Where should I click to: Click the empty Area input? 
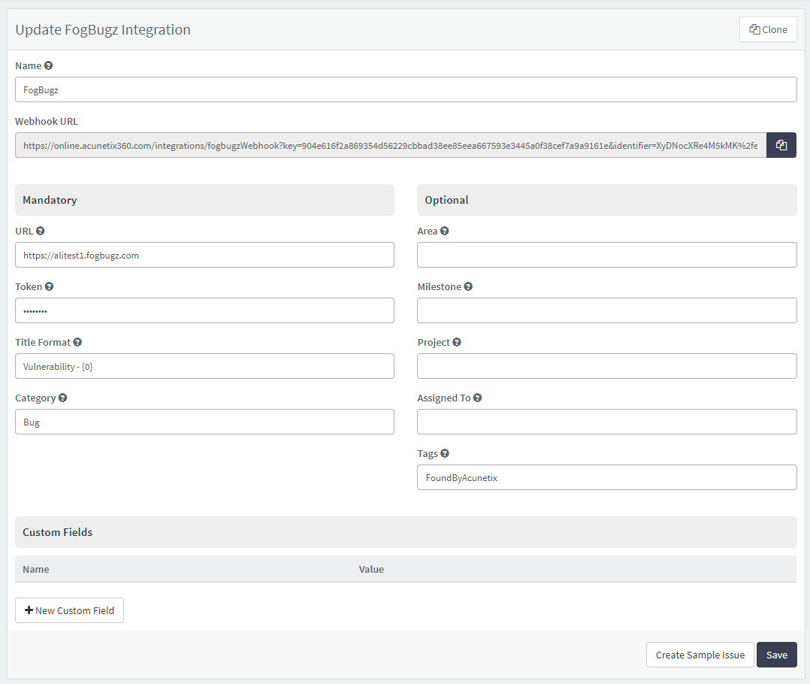coord(607,255)
